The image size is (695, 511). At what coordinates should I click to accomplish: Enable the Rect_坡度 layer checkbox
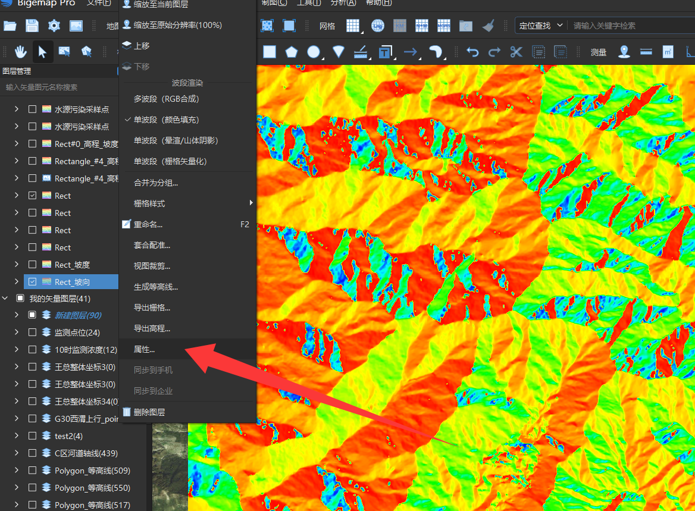[32, 264]
